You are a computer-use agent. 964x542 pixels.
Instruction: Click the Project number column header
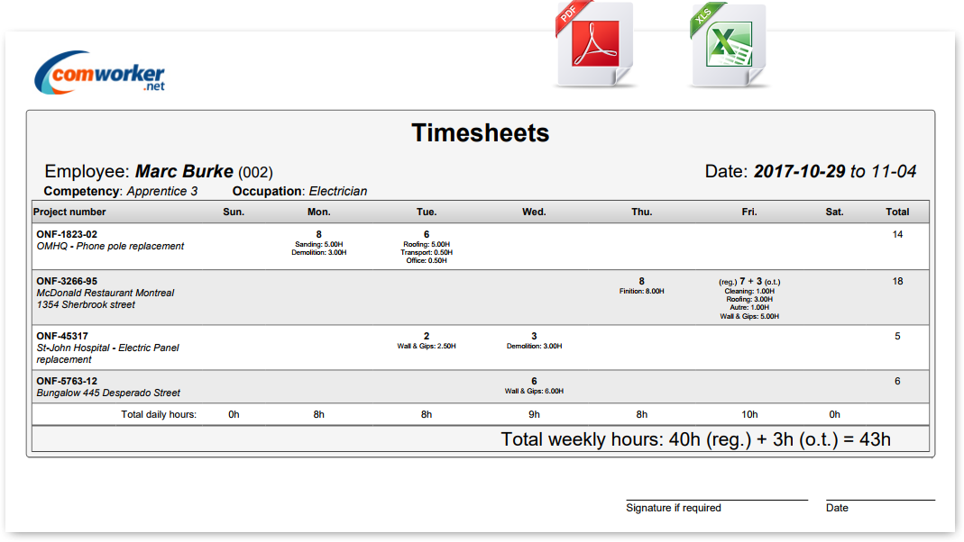click(69, 212)
